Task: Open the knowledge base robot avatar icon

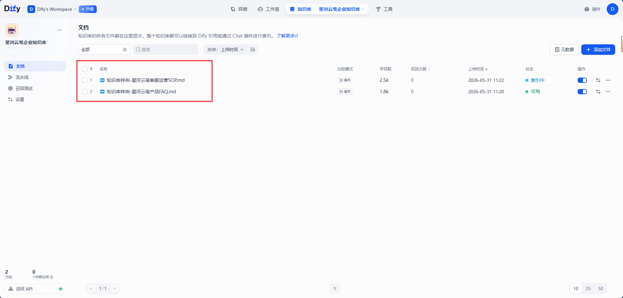Action: click(x=12, y=30)
